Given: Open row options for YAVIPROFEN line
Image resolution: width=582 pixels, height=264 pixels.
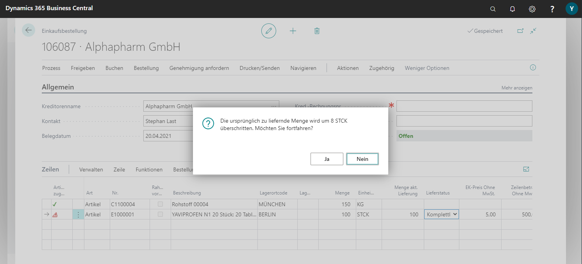Looking at the screenshot, I should (78, 214).
